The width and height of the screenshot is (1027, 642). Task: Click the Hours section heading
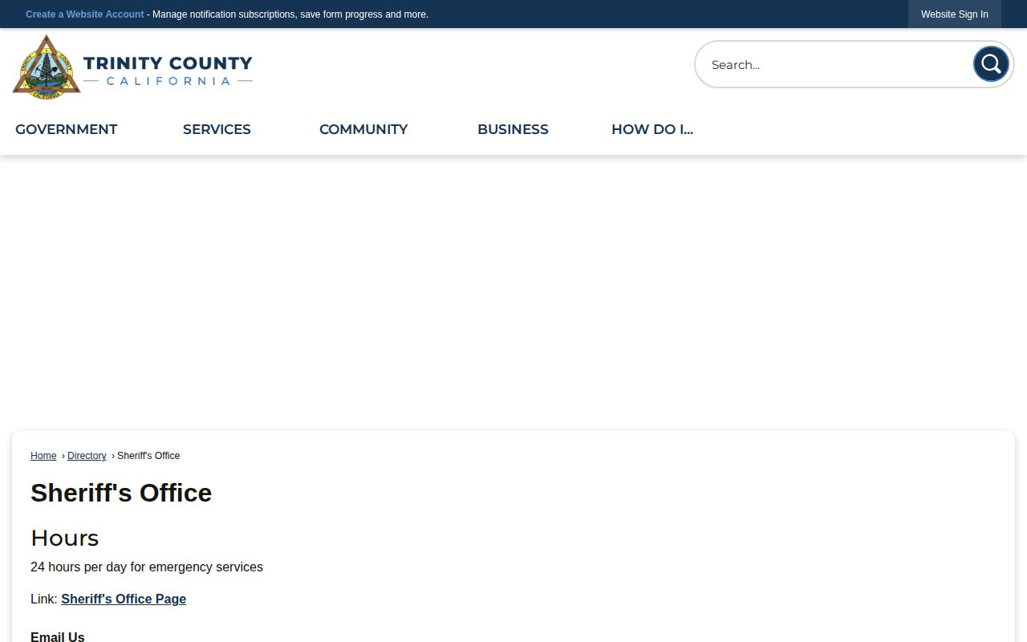[64, 538]
